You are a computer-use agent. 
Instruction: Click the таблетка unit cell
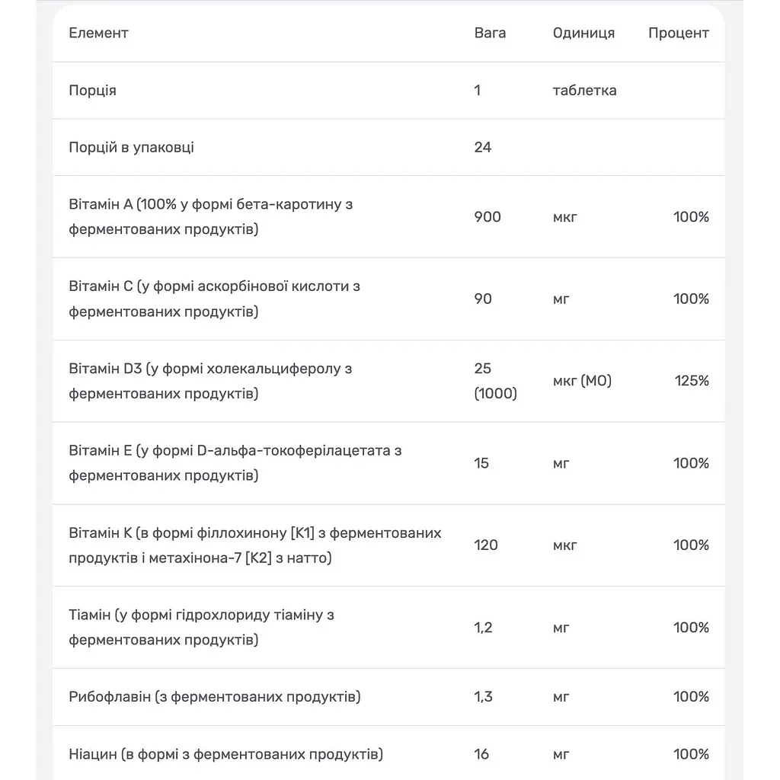pyautogui.click(x=584, y=91)
